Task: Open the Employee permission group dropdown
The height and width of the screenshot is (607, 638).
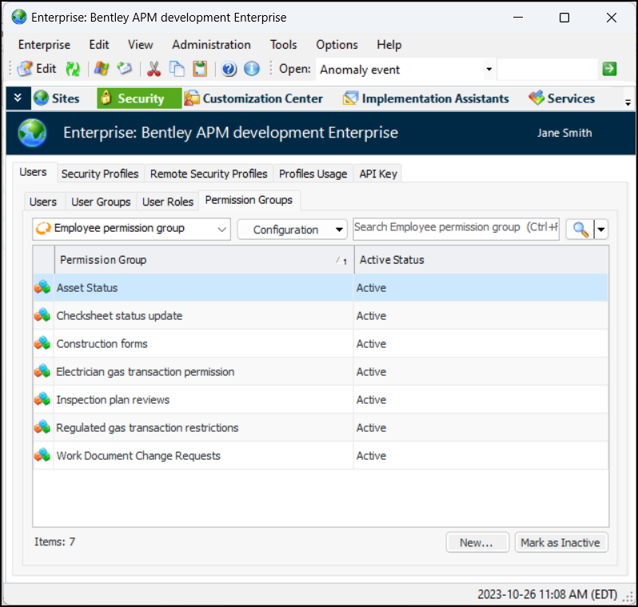Action: [221, 230]
